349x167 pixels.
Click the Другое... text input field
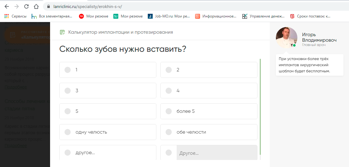point(217,153)
